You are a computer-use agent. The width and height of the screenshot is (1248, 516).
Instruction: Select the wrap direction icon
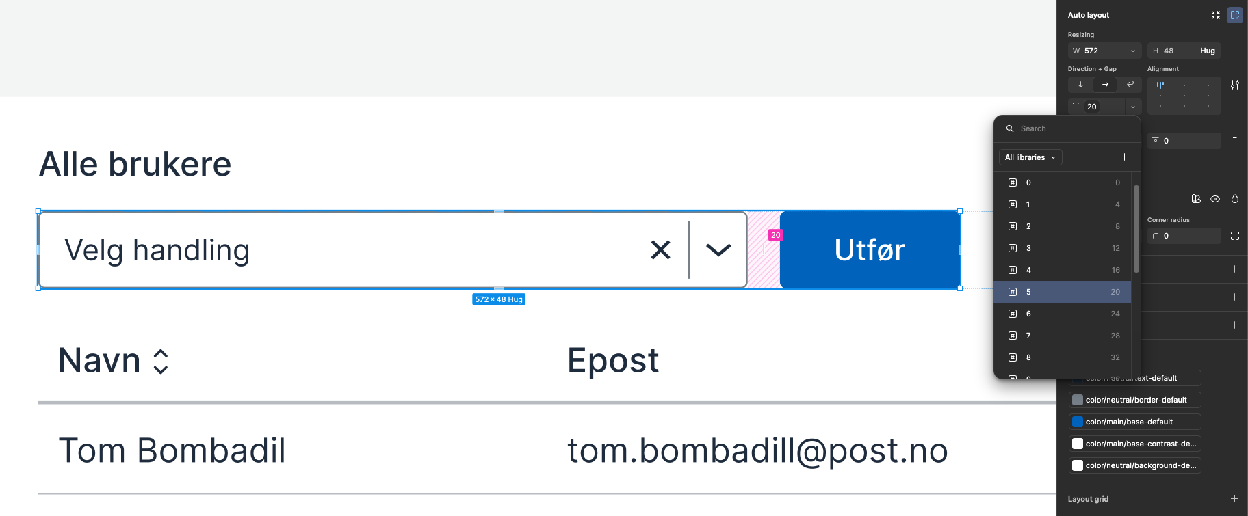[x=1130, y=85]
